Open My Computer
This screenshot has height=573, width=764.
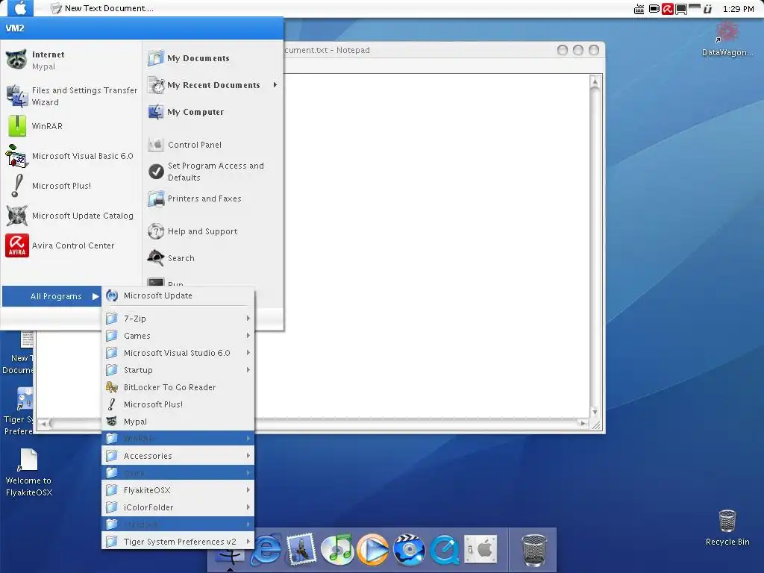pyautogui.click(x=213, y=112)
